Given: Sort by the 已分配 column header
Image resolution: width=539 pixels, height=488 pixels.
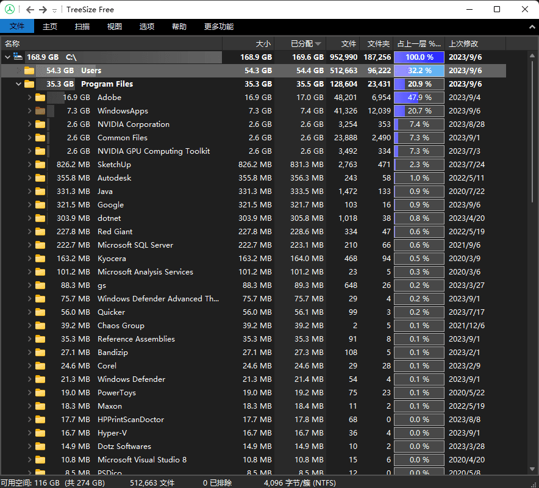Looking at the screenshot, I should point(300,44).
